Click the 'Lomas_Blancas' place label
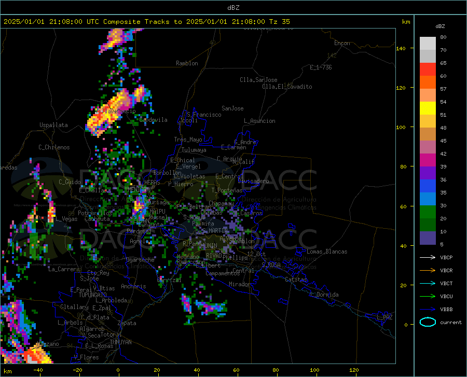The height and width of the screenshot is (377, 467). coord(327,252)
